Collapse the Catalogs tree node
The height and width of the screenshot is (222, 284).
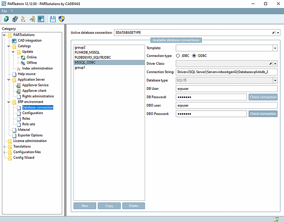pos(8,46)
